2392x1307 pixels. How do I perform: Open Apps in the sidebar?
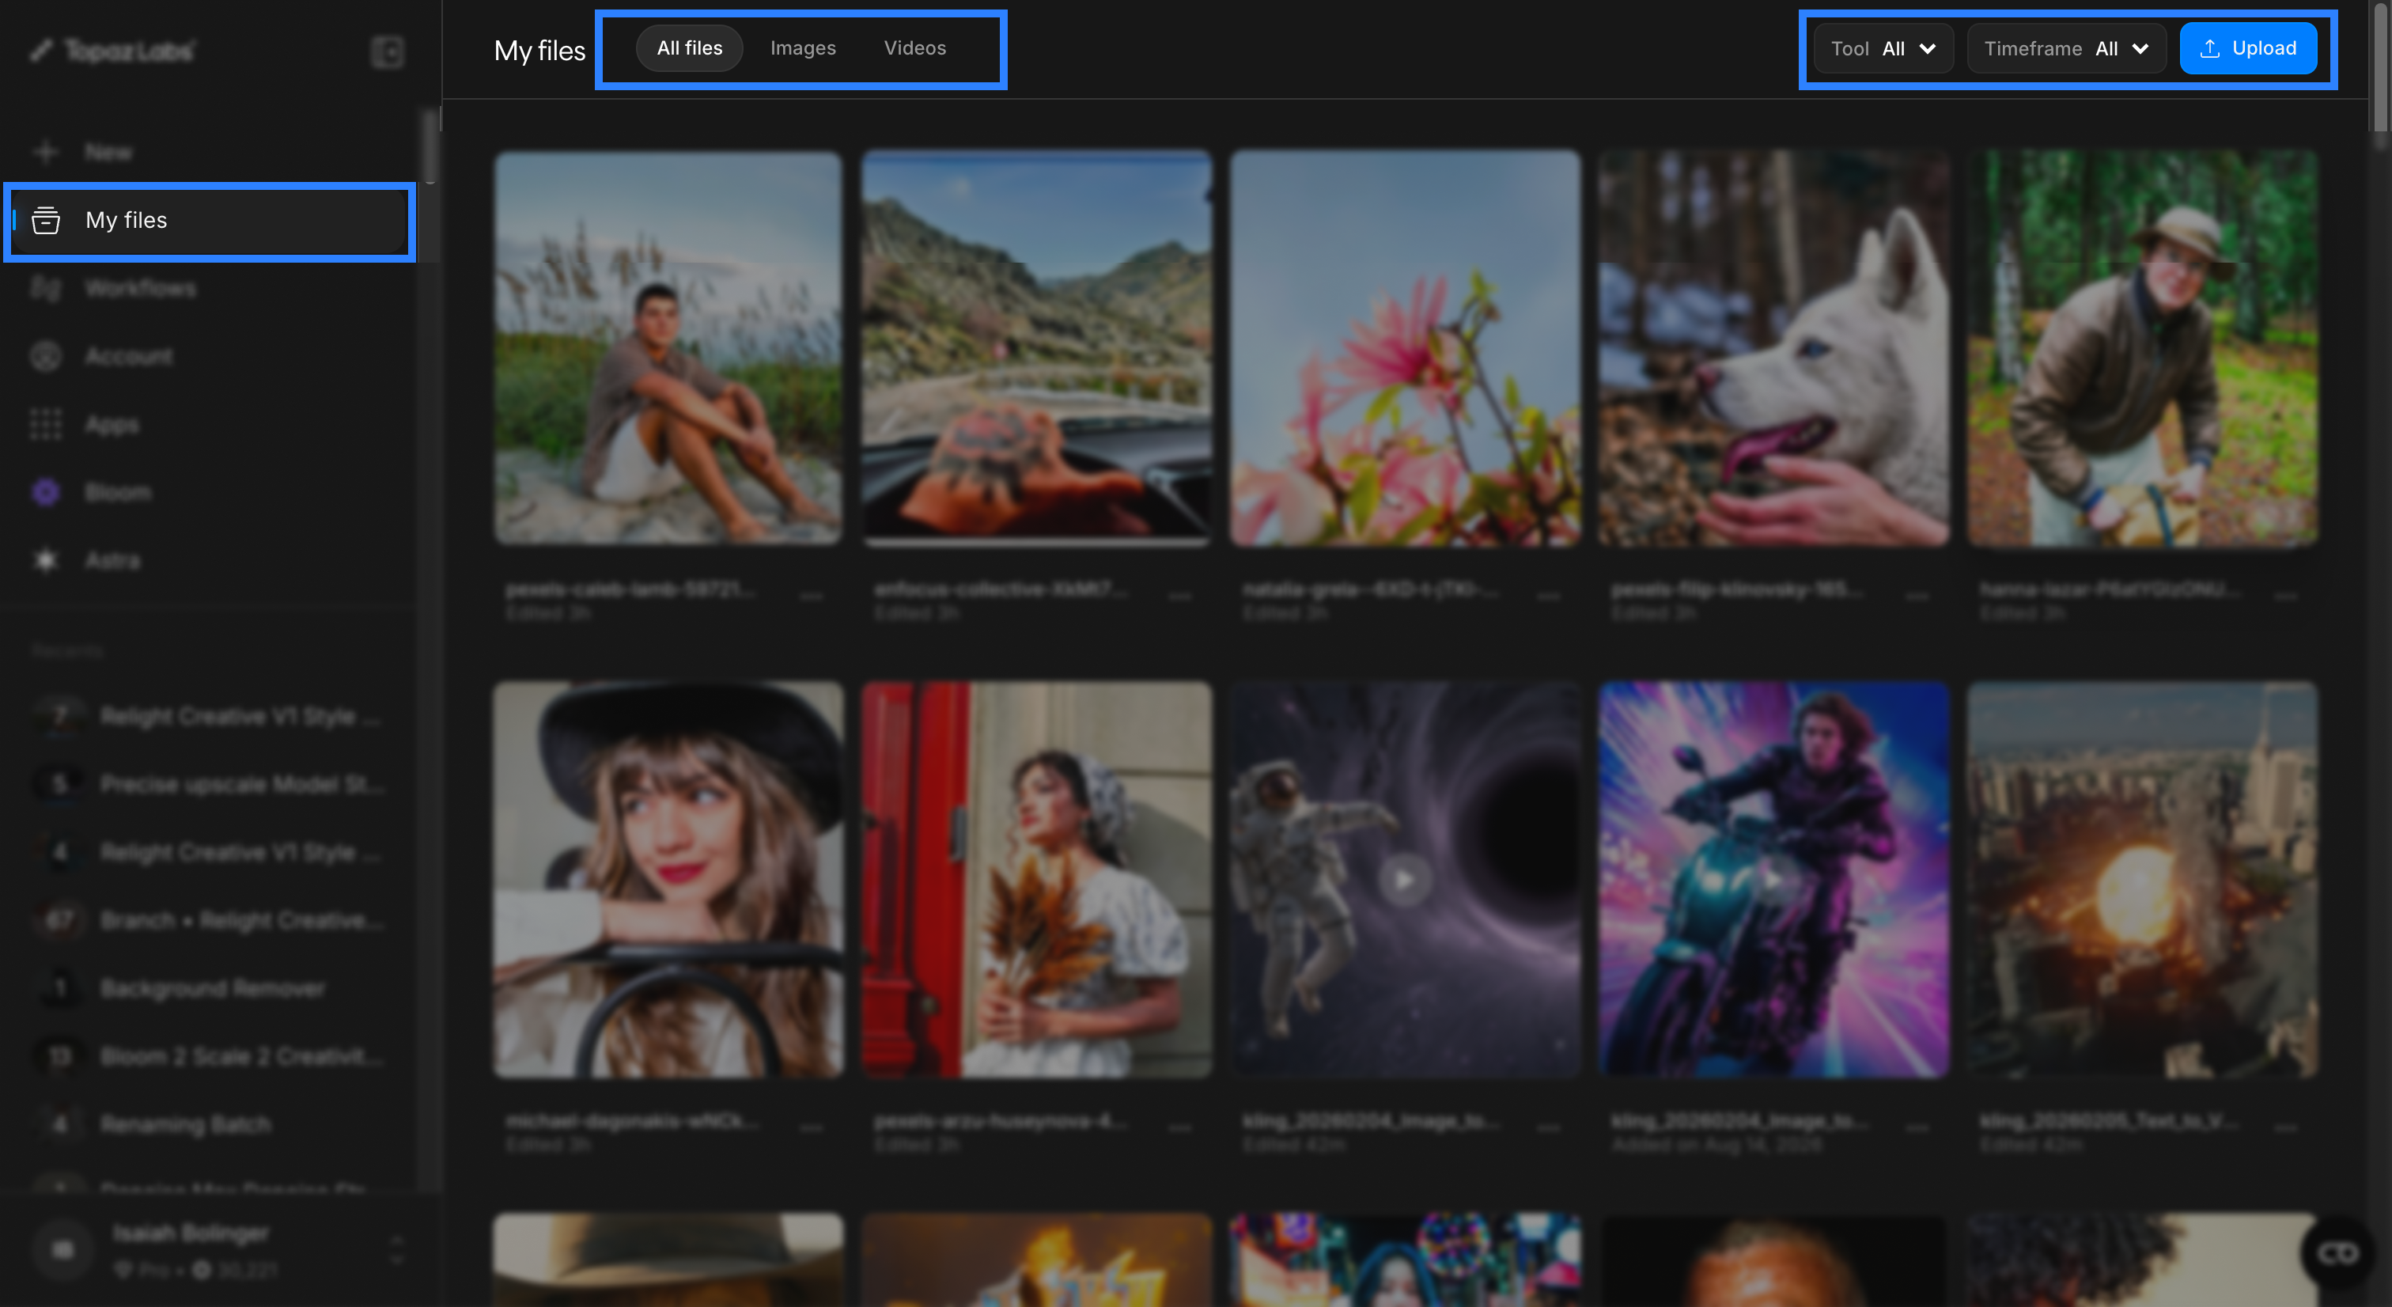coord(210,423)
